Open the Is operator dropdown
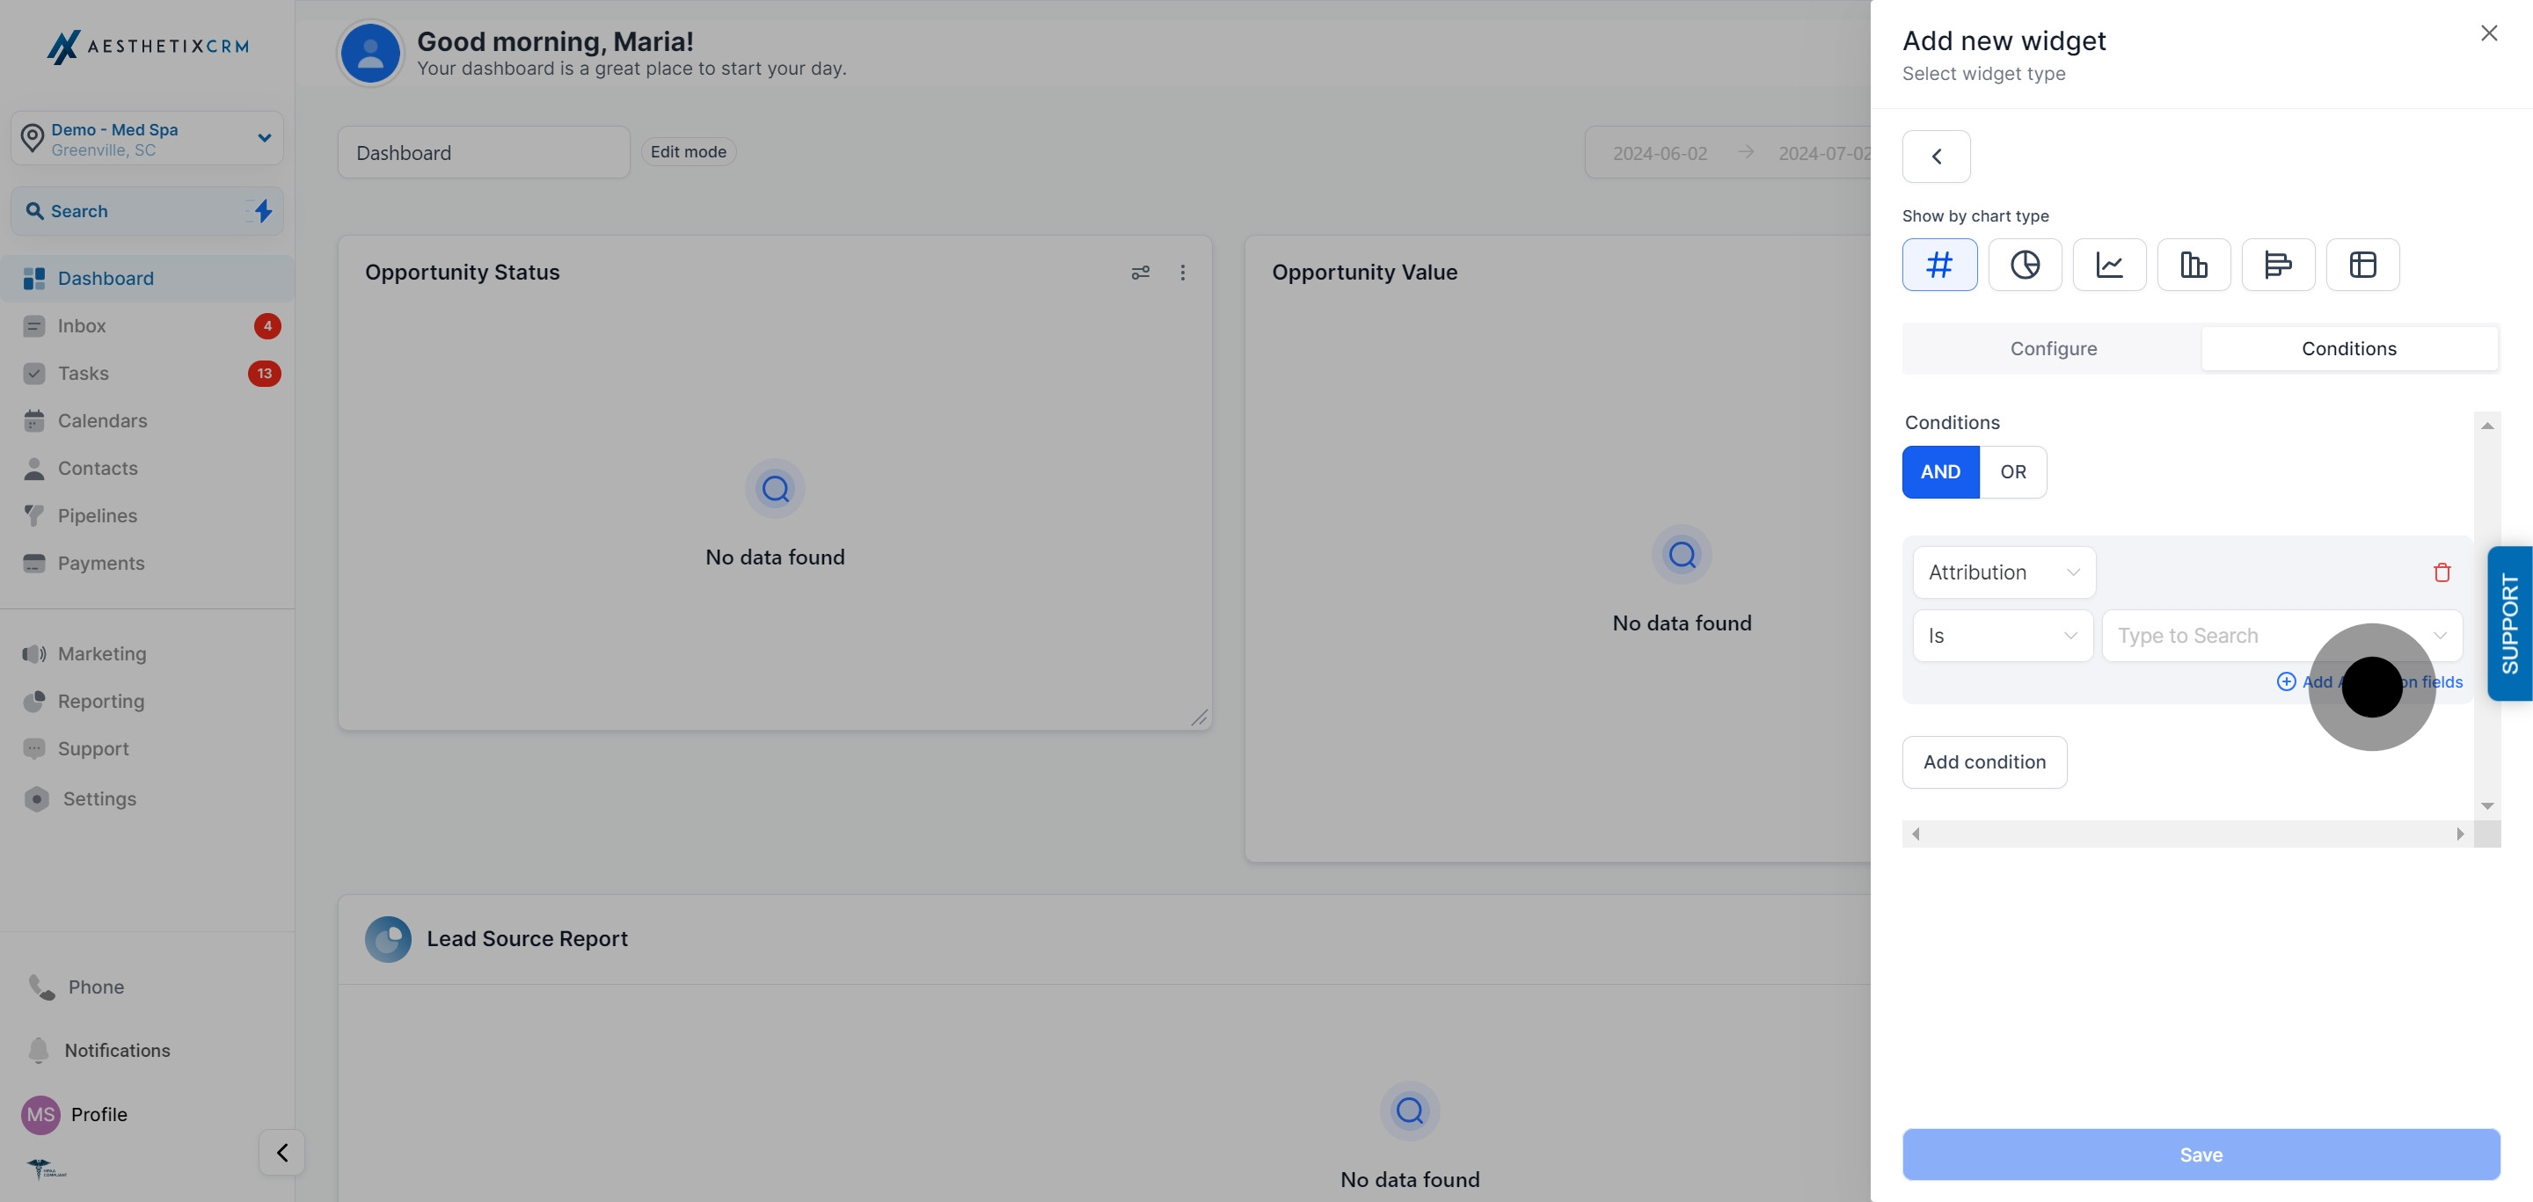Image resolution: width=2533 pixels, height=1202 pixels. [2002, 635]
